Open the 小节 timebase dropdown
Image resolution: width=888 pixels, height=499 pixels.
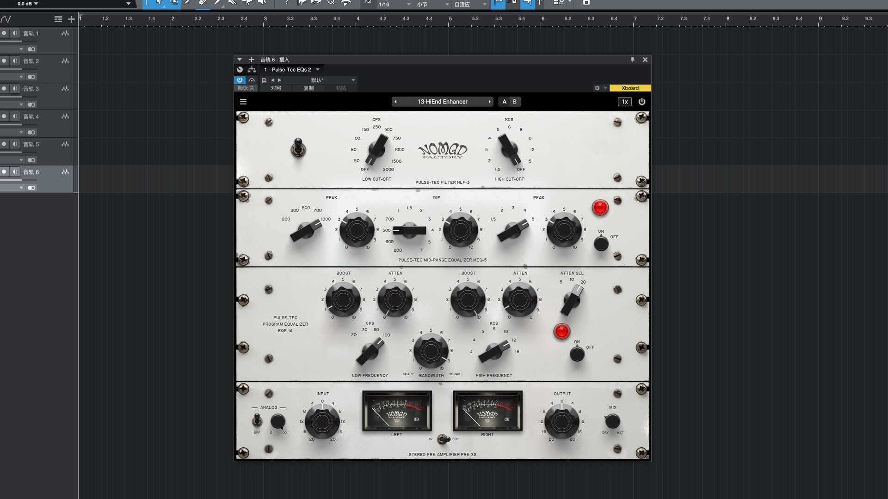[x=432, y=4]
